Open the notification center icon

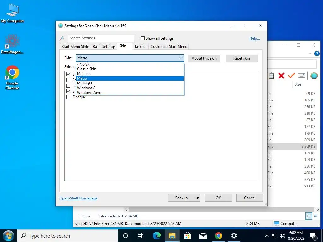[313, 236]
